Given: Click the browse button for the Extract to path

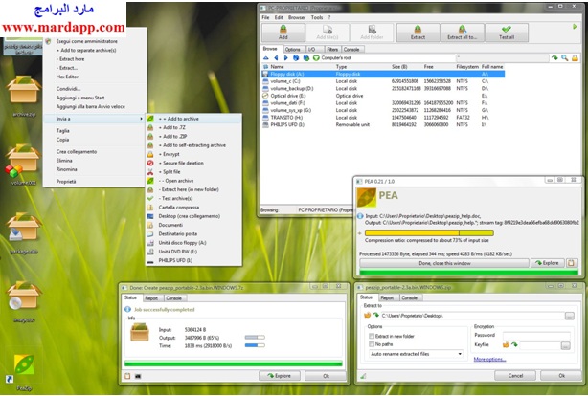Looking at the screenshot, I should (x=569, y=316).
